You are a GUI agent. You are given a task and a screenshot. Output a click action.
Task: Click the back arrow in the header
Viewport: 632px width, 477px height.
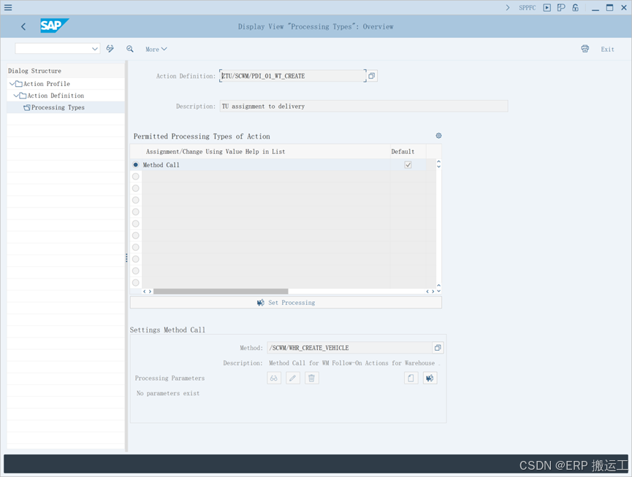point(23,26)
